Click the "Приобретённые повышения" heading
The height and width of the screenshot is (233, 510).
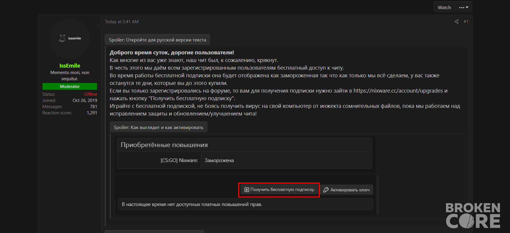164,145
